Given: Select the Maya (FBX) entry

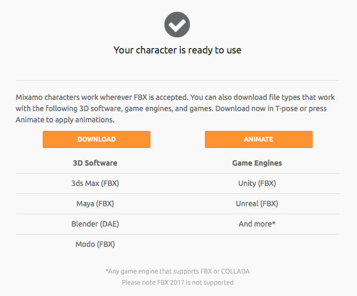Looking at the screenshot, I should point(95,204).
